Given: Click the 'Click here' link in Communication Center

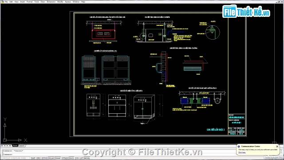Looking at the screenshot, I should 242,152.
